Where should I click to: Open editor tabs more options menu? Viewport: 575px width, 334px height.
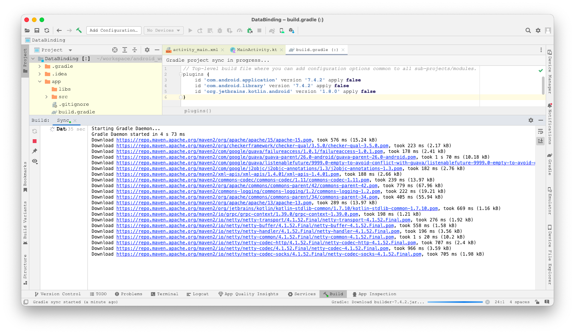click(x=541, y=50)
